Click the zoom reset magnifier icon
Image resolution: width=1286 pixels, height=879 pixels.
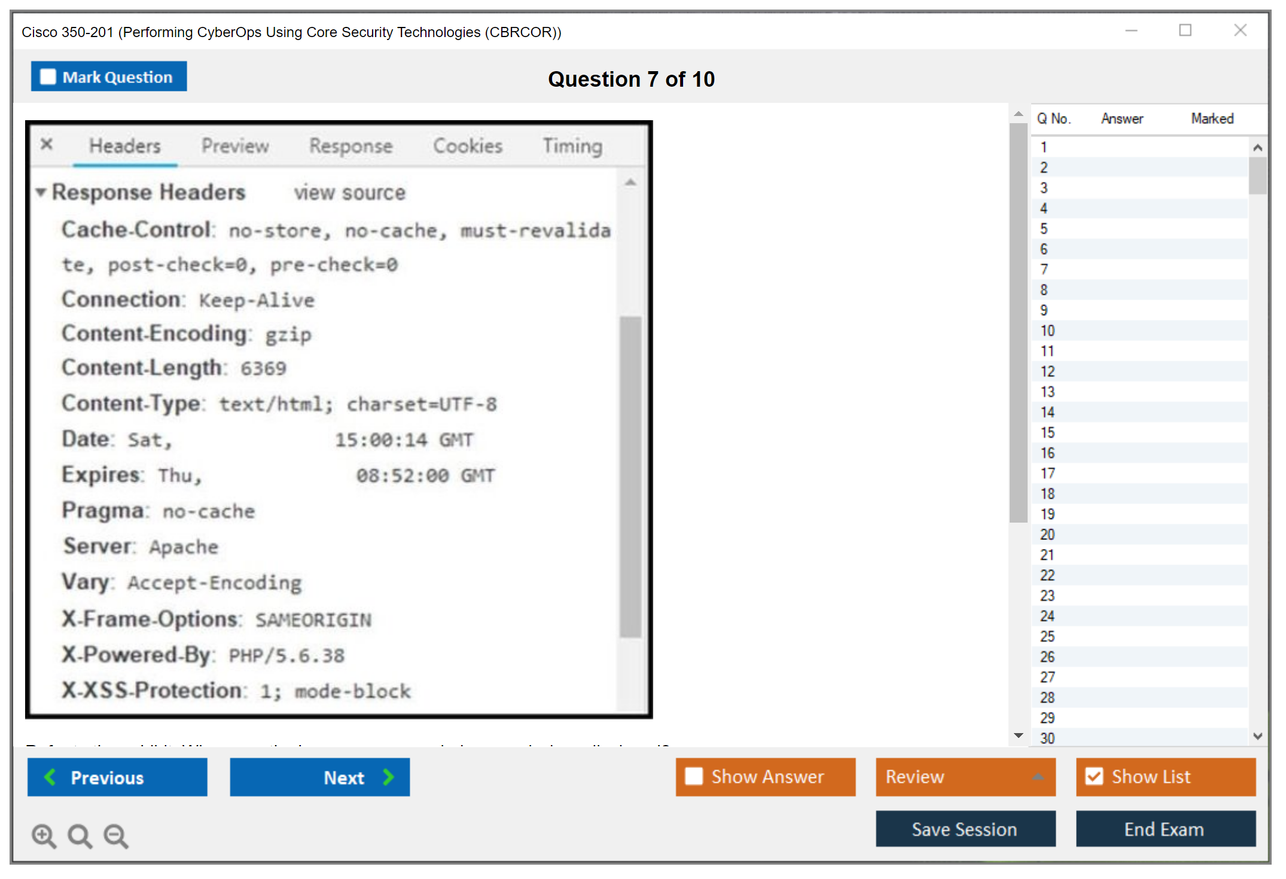tap(80, 835)
